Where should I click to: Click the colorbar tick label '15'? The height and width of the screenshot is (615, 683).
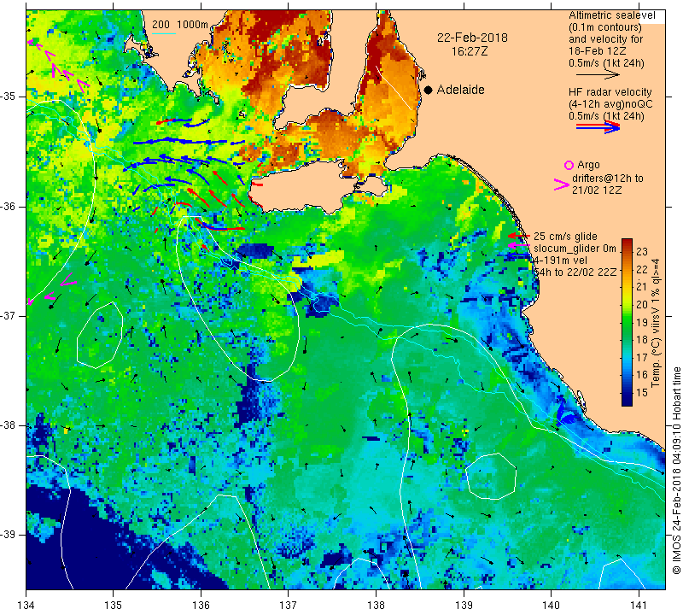pos(642,392)
